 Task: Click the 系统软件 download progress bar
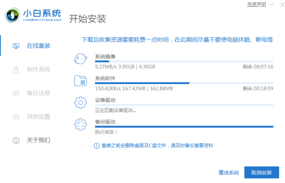184,83
